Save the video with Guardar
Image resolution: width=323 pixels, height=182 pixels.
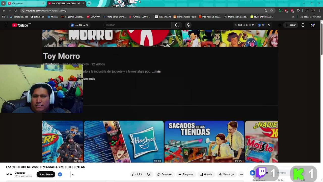(206, 174)
